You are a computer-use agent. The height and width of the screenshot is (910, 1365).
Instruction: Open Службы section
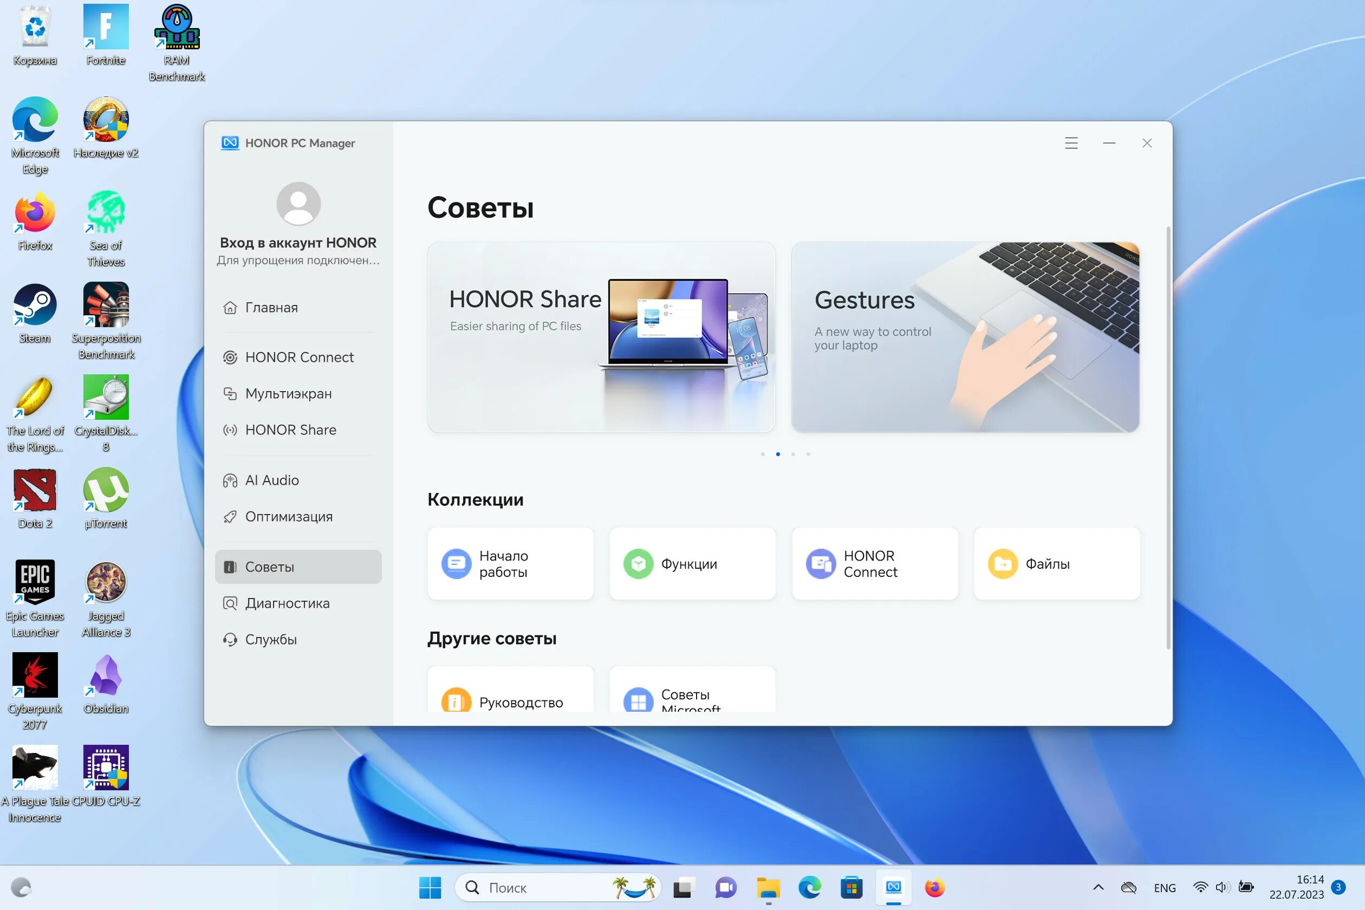coord(269,639)
